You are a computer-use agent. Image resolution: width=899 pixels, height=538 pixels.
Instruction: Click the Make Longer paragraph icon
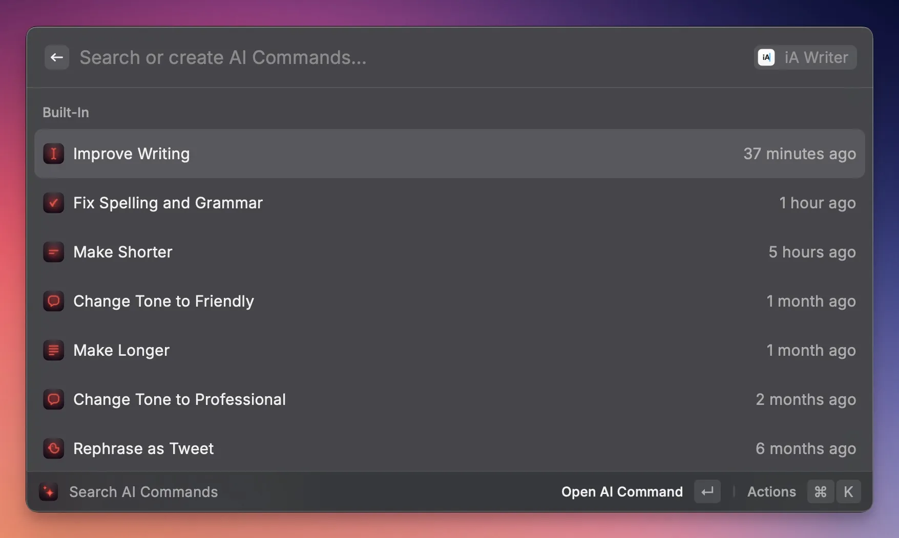click(x=53, y=350)
